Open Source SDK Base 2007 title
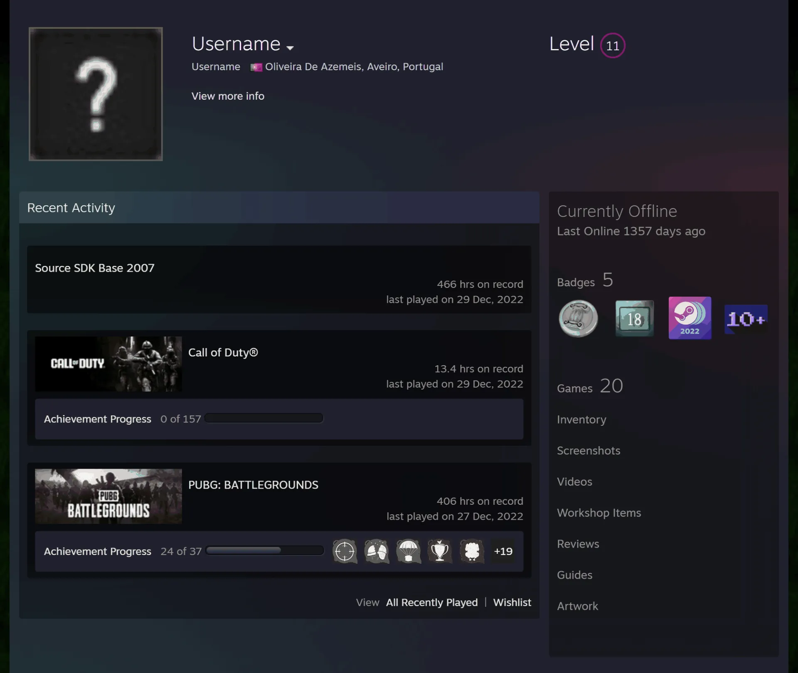Screen dimensions: 798x673 pos(95,268)
